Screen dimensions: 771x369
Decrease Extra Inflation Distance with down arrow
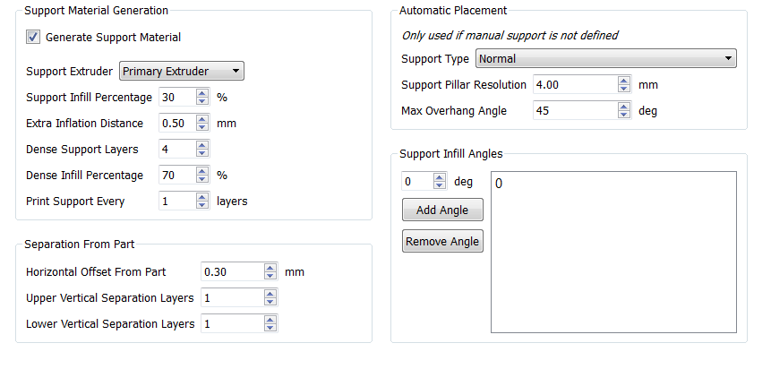(202, 127)
